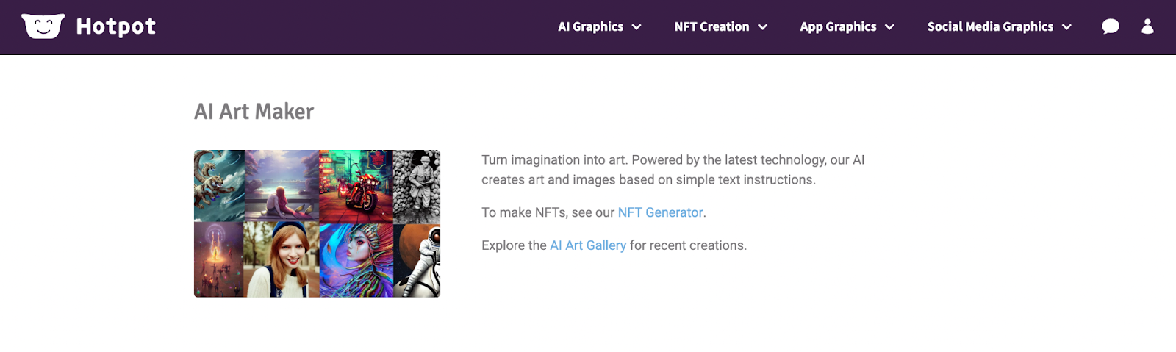Select the astronaut on horse artwork
The width and height of the screenshot is (1176, 352).
pos(417,260)
